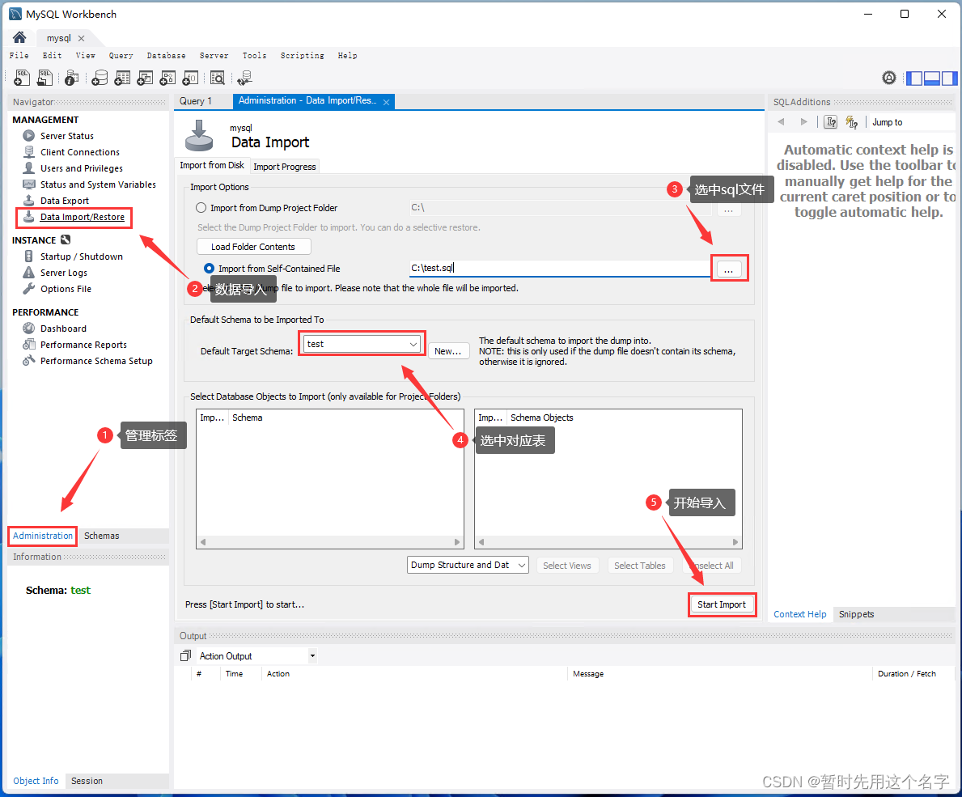Search table data toolbar icon
This screenshot has height=797, width=962.
(x=217, y=78)
